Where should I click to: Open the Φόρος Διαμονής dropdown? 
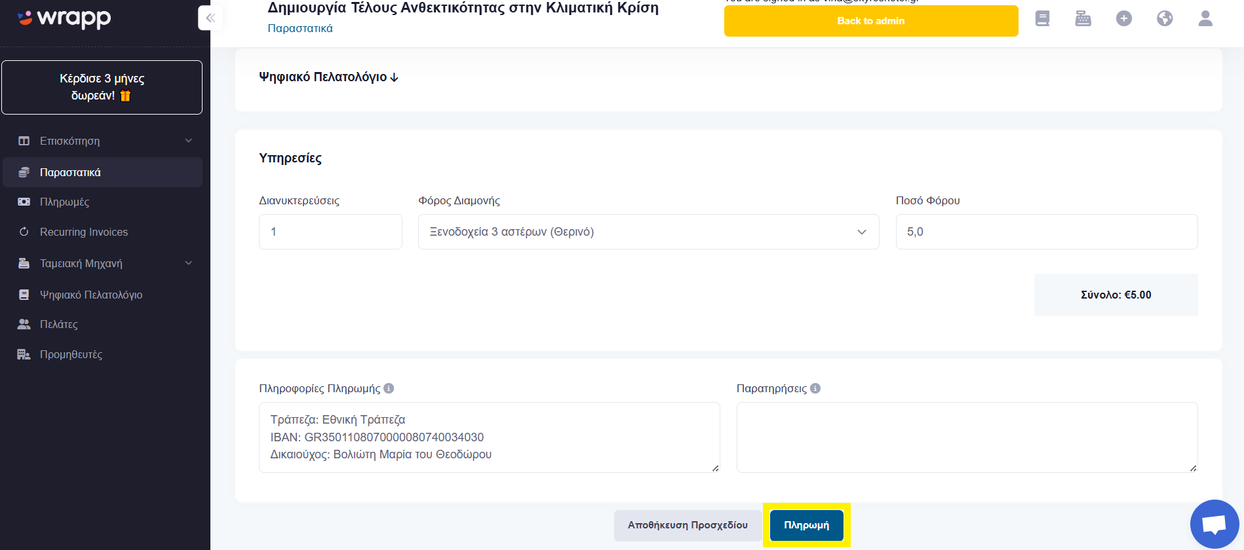coord(648,232)
